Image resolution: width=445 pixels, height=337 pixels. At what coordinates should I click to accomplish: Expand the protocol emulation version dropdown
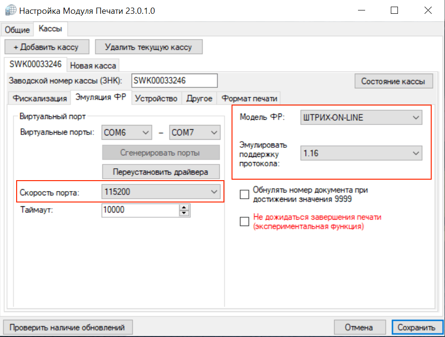pos(361,154)
